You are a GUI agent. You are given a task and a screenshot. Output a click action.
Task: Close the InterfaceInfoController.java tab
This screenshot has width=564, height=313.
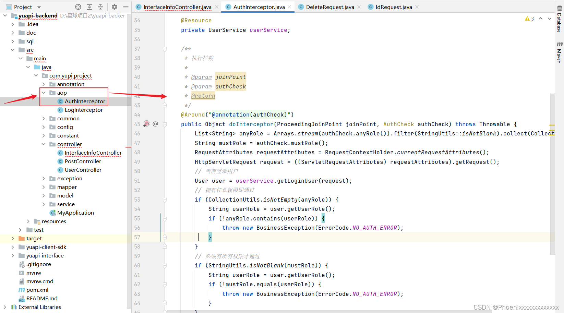[217, 7]
